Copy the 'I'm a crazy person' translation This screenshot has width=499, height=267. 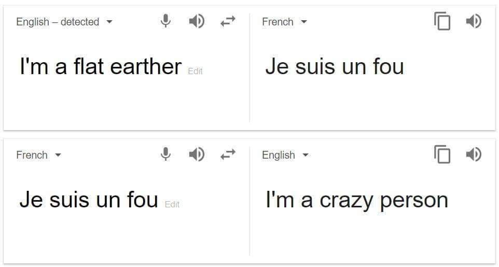(x=442, y=154)
